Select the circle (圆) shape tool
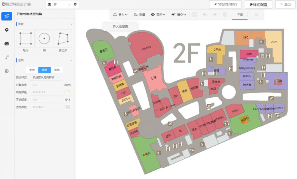The image size is (297, 179). [44, 39]
